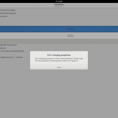This screenshot has width=118, height=118.
Task: Click the Encryption (version 1) Unlocked text
Action: (11, 57)
